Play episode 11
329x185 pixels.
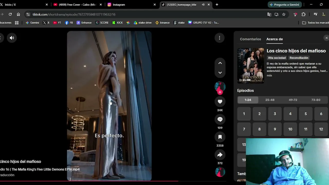306,129
